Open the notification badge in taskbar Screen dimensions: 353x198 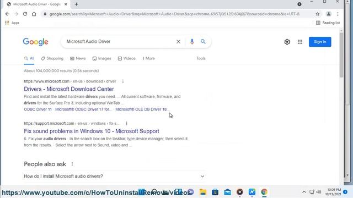click(345, 192)
